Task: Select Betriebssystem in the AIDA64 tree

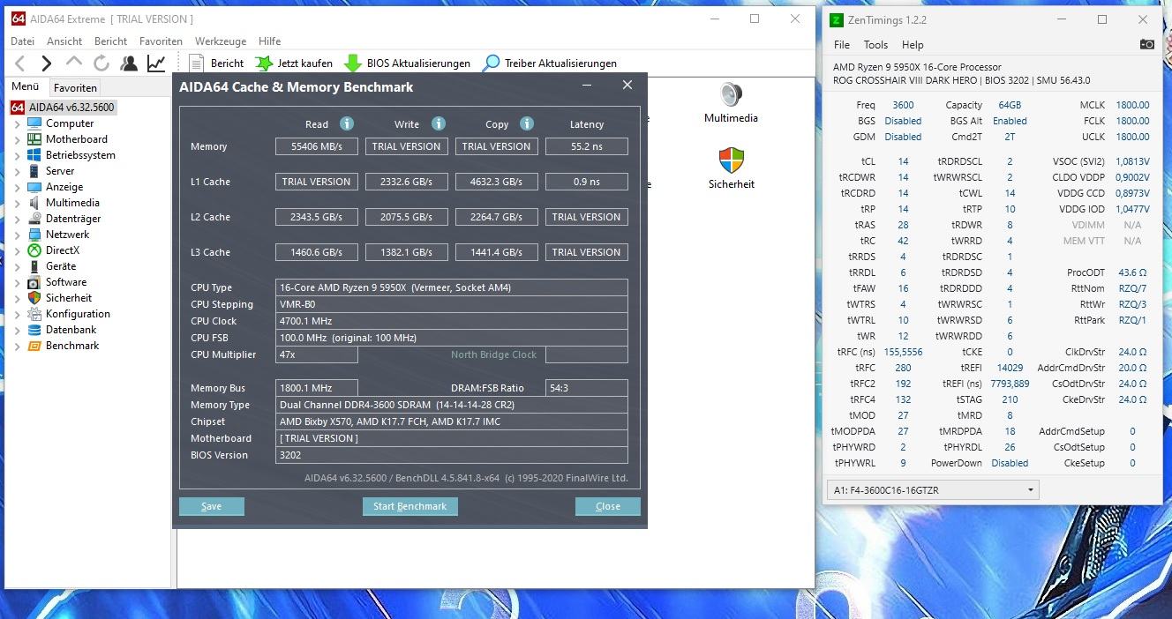Action: point(80,155)
